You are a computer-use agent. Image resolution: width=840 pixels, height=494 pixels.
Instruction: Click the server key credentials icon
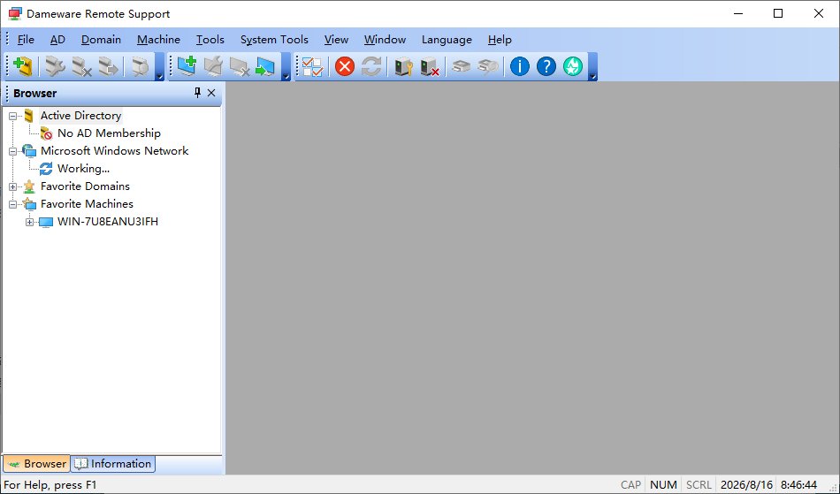[403, 67]
